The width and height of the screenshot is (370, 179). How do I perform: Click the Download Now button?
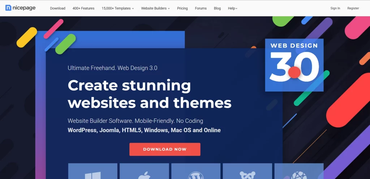point(165,149)
